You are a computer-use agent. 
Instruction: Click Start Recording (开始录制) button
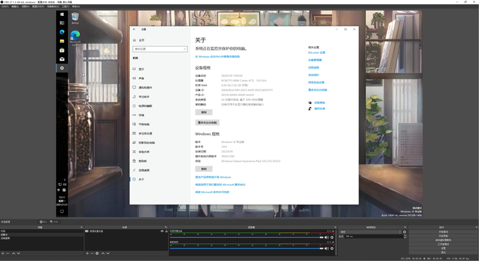(x=443, y=236)
